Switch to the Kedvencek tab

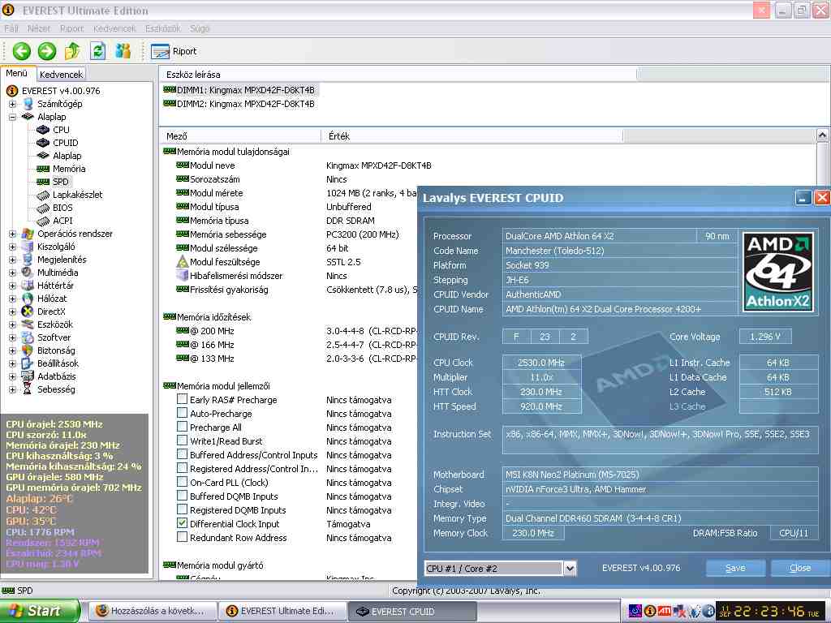(x=61, y=75)
